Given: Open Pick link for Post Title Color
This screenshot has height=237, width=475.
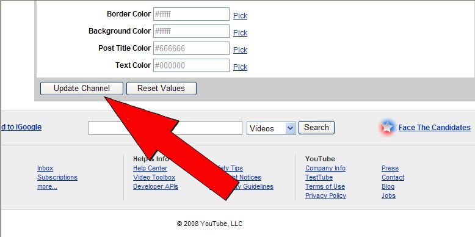Looking at the screenshot, I should (240, 50).
